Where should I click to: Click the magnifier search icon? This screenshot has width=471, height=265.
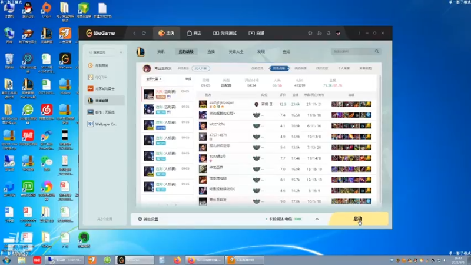[377, 51]
